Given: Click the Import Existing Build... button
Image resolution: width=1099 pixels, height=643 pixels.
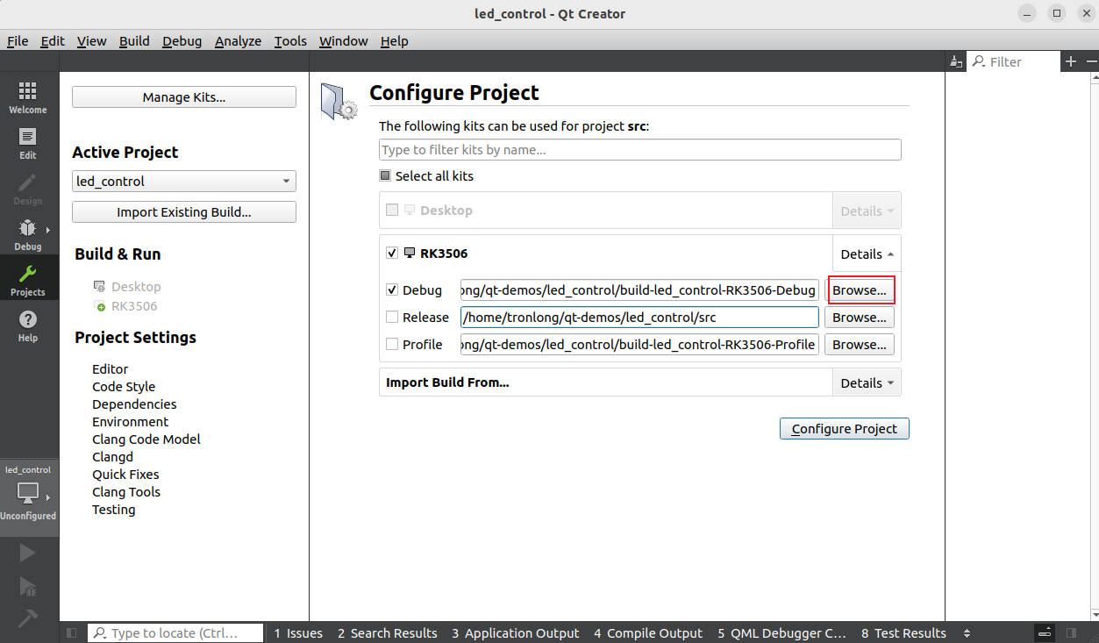Looking at the screenshot, I should click(x=184, y=212).
